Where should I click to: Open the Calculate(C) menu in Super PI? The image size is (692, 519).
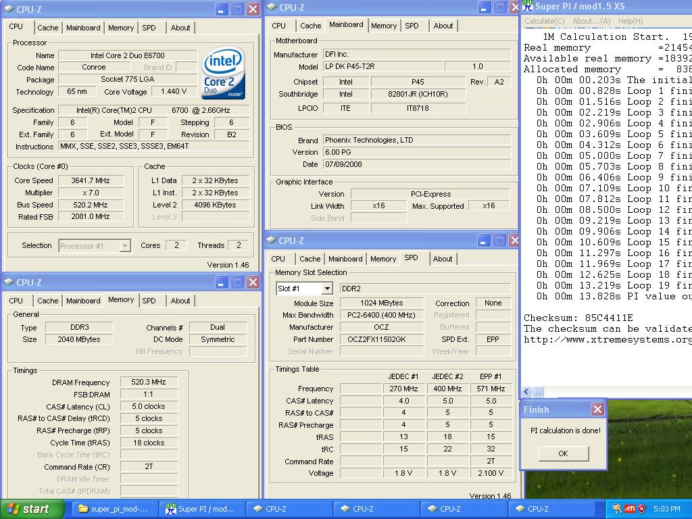tap(544, 21)
